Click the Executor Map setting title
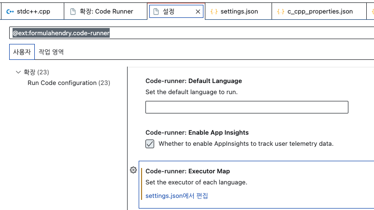The width and height of the screenshot is (374, 210). 187,171
